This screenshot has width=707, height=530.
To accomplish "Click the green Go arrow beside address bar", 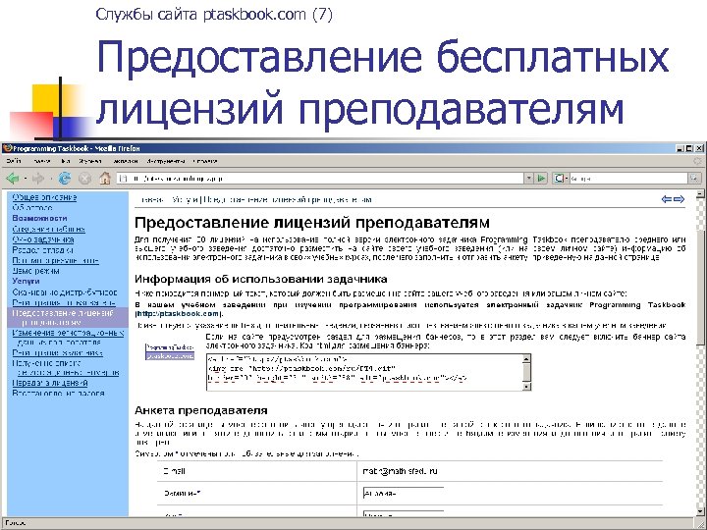I will tap(541, 179).
